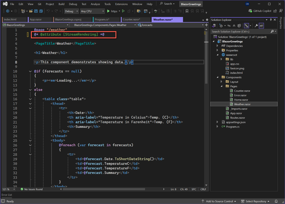Toggle the CRLF line ending indicator

pyautogui.click(x=203, y=189)
